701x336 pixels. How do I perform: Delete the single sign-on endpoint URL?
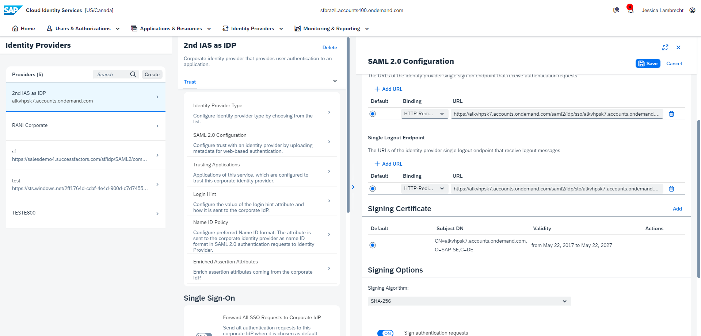[671, 114]
